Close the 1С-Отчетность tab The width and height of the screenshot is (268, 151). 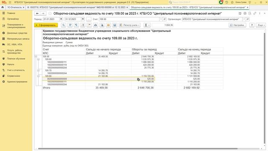(23, 8)
